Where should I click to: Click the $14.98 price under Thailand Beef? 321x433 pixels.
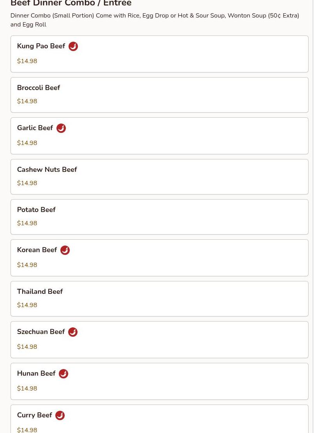click(x=27, y=305)
